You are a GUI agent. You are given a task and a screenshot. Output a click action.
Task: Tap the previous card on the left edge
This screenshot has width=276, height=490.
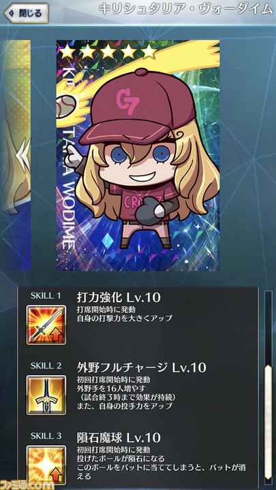point(15,155)
